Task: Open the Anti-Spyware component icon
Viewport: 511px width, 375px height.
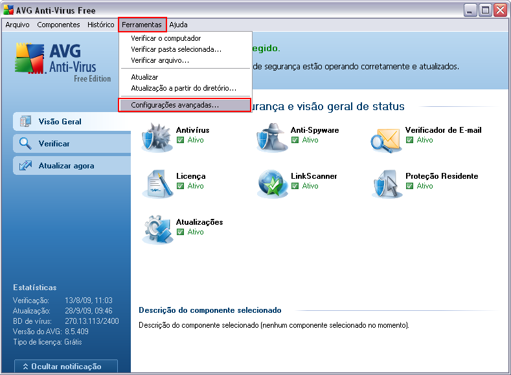Action: (x=273, y=138)
